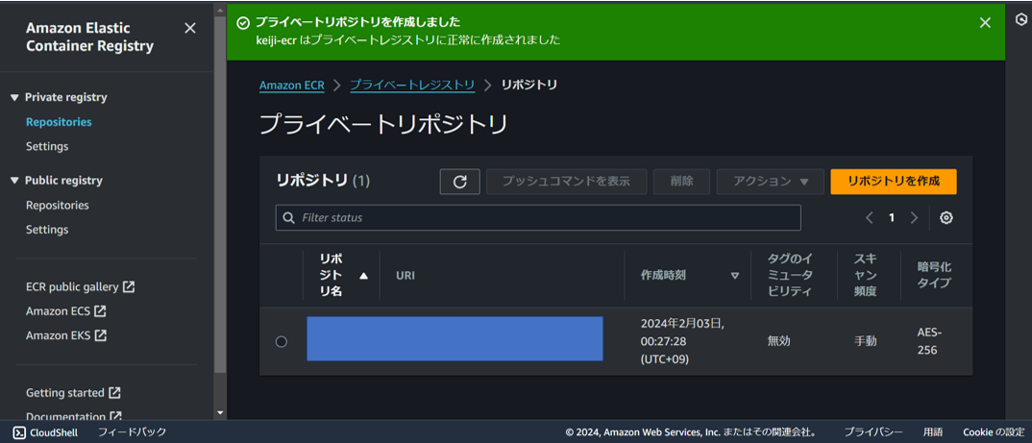This screenshot has height=443, width=1032.
Task: Click リポジトリを作成 button
Action: click(893, 182)
